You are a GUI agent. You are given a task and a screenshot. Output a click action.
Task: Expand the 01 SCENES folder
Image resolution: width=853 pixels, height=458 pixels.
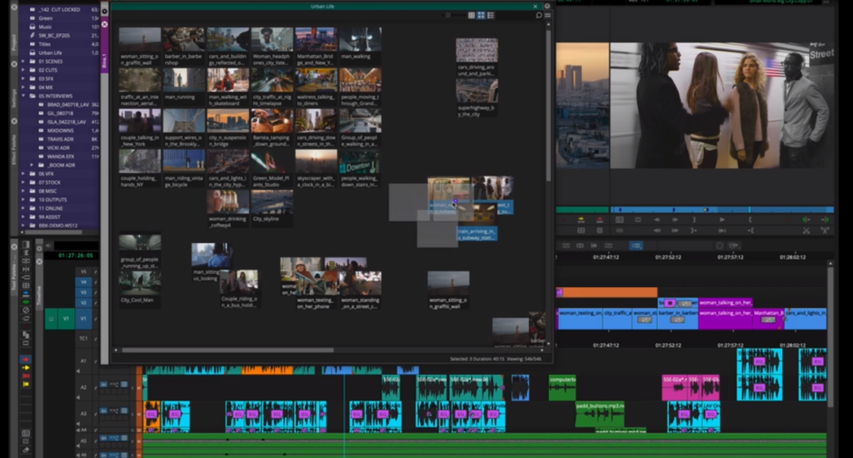[x=23, y=62]
